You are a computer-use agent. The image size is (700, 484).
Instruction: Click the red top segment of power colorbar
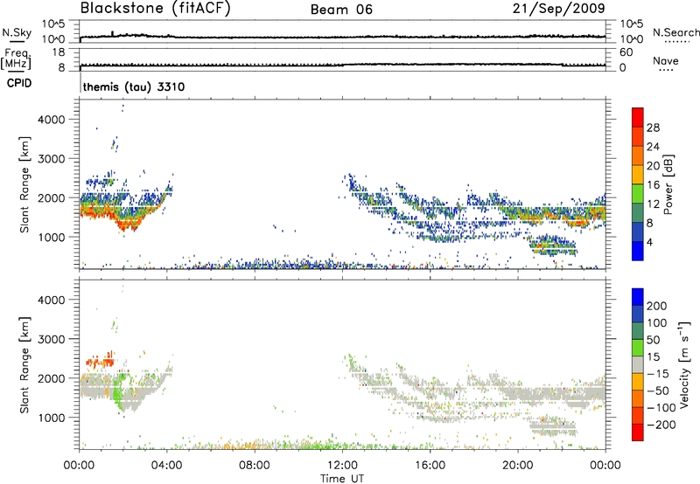click(638, 118)
